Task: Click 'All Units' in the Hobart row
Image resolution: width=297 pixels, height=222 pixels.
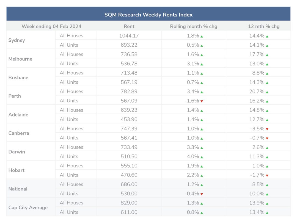Action: tap(69, 175)
